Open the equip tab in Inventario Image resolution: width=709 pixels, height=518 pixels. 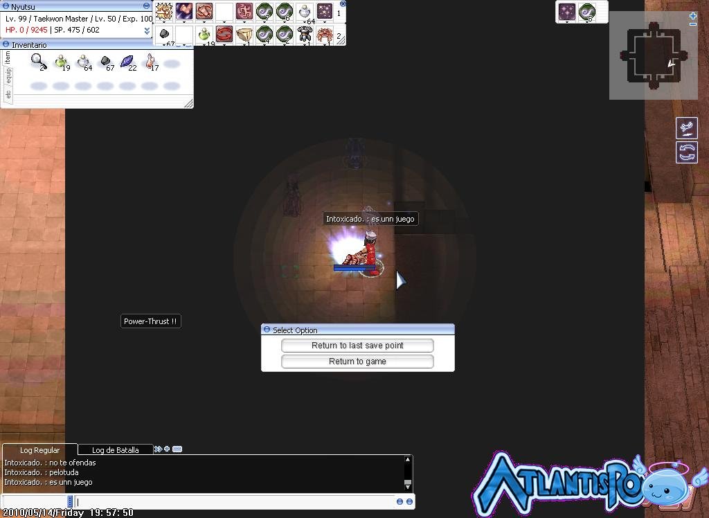(x=8, y=75)
